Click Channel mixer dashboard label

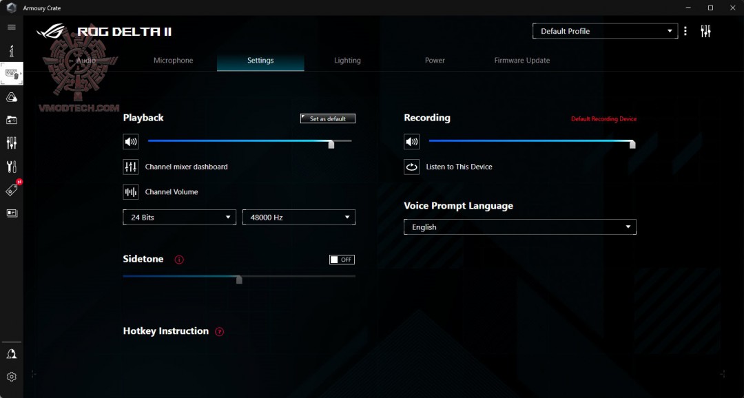click(x=187, y=167)
